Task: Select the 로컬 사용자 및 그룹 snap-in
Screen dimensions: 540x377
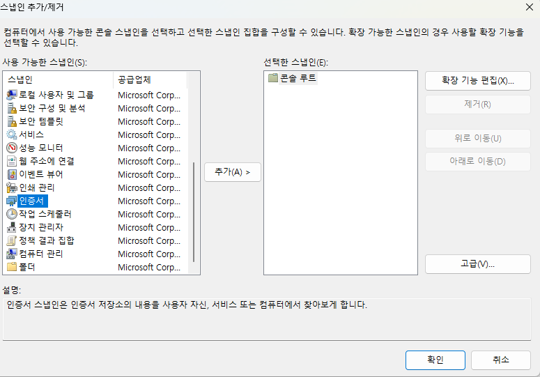Action: (x=56, y=95)
